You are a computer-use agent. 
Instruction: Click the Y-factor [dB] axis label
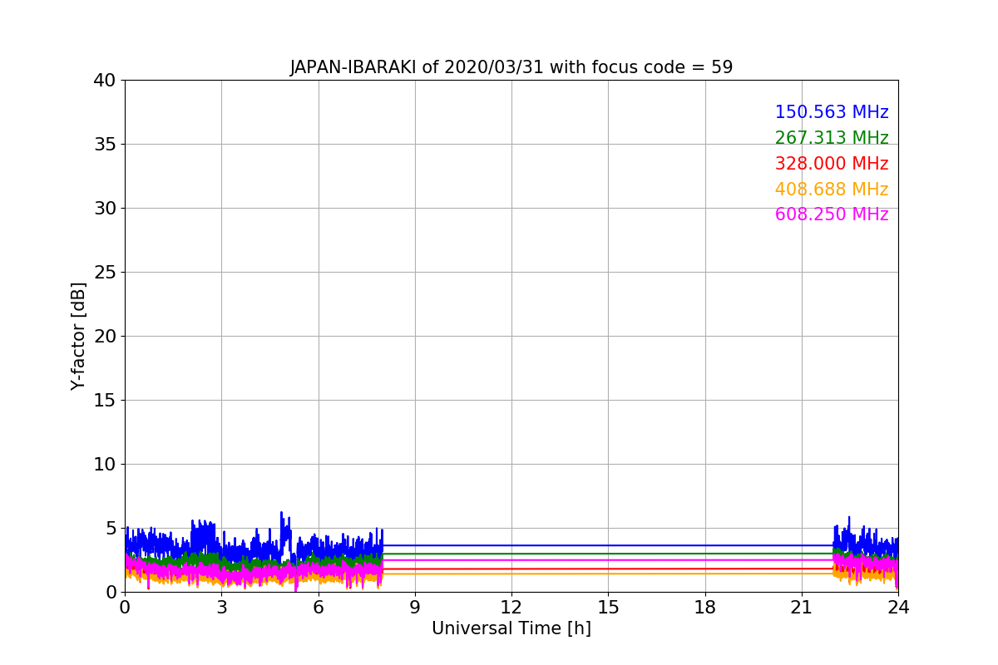point(78,336)
